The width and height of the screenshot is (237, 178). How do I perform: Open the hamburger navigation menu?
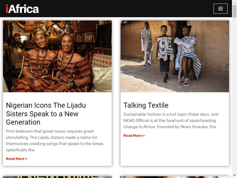click(x=220, y=9)
